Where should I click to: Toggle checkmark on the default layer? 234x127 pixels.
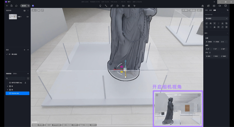point(7,54)
